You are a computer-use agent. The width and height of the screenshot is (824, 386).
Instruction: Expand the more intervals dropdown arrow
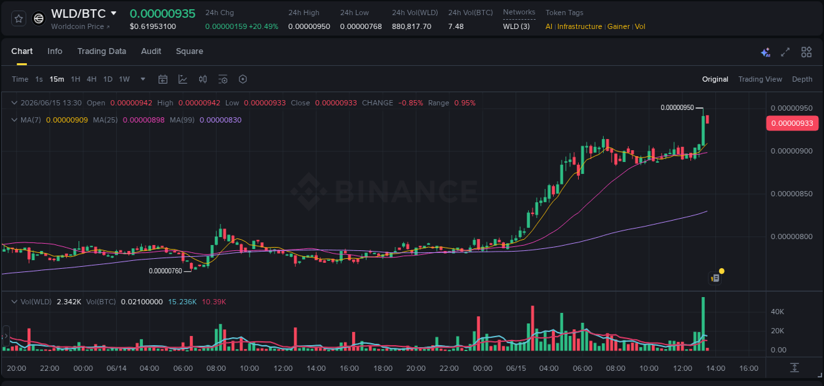tap(143, 79)
